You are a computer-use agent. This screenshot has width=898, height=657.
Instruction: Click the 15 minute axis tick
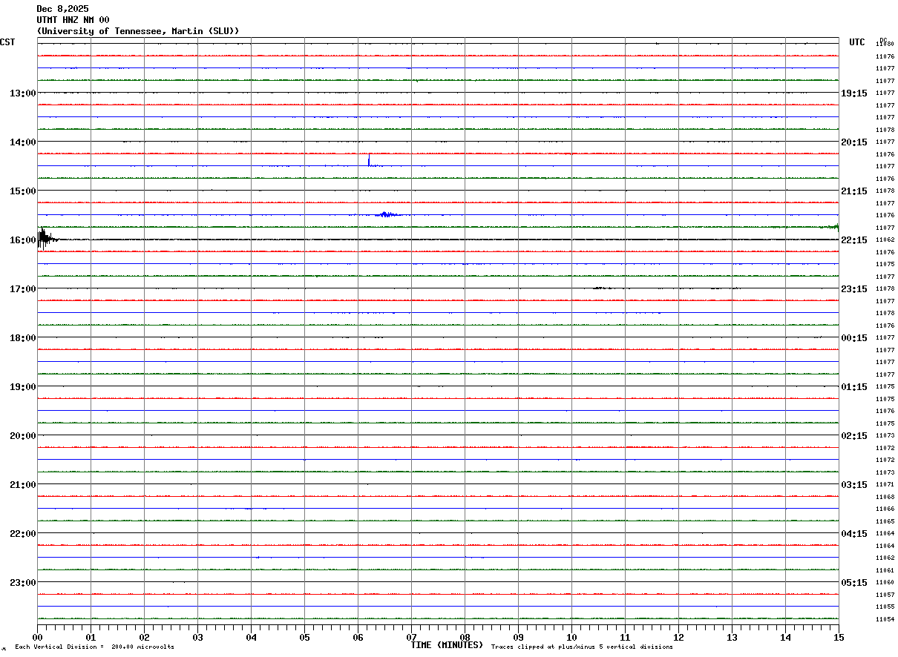point(839,637)
